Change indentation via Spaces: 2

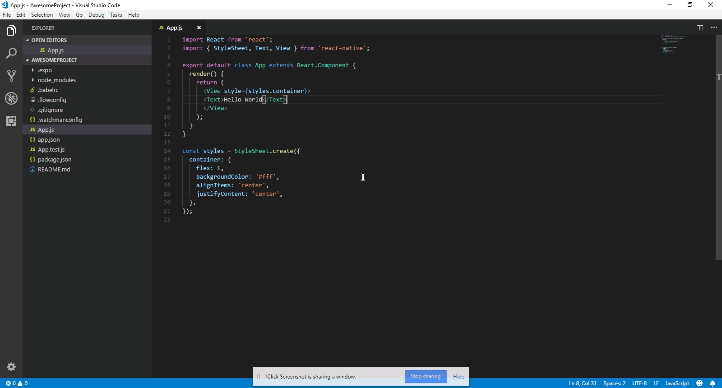(x=614, y=383)
